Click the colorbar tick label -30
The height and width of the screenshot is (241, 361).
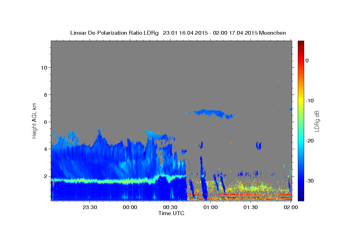coord(309,181)
